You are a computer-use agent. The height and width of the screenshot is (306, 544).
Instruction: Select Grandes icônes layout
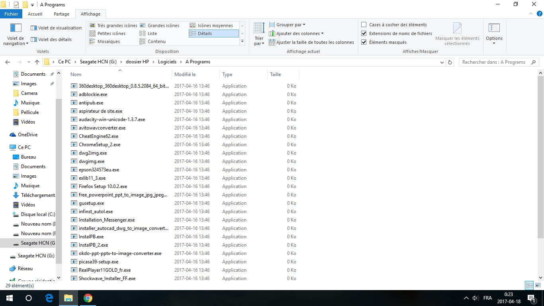click(x=159, y=25)
